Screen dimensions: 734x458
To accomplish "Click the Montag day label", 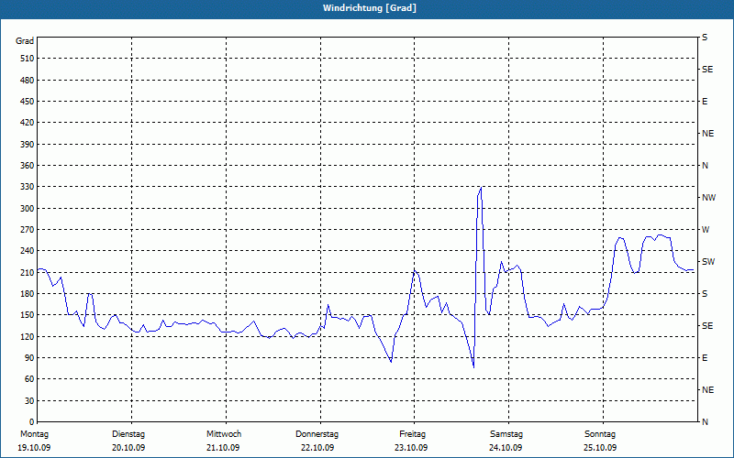I will click(34, 434).
